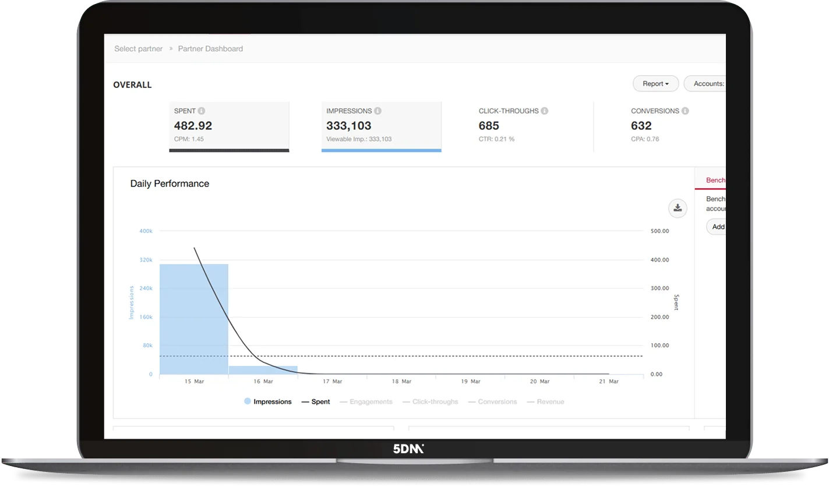
Task: Click the Partner Dashboard breadcrumb
Action: [x=210, y=49]
